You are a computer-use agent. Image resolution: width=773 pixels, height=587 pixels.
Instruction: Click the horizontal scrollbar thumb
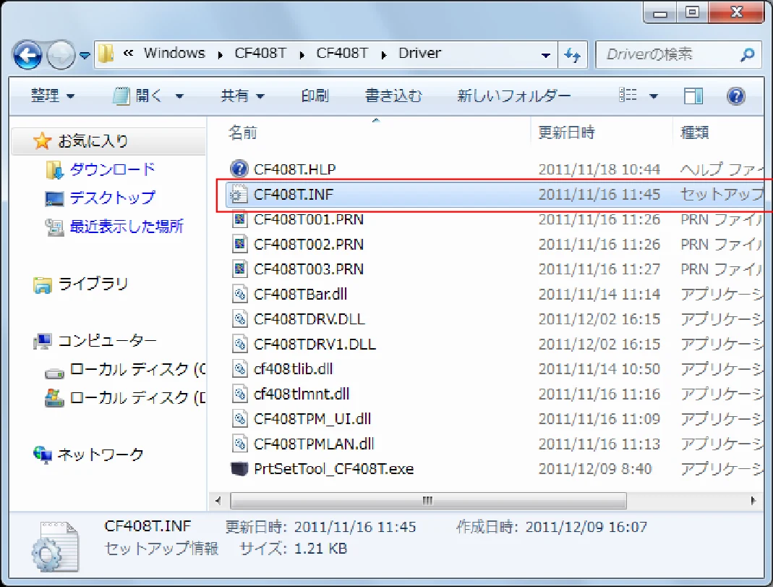pyautogui.click(x=428, y=501)
